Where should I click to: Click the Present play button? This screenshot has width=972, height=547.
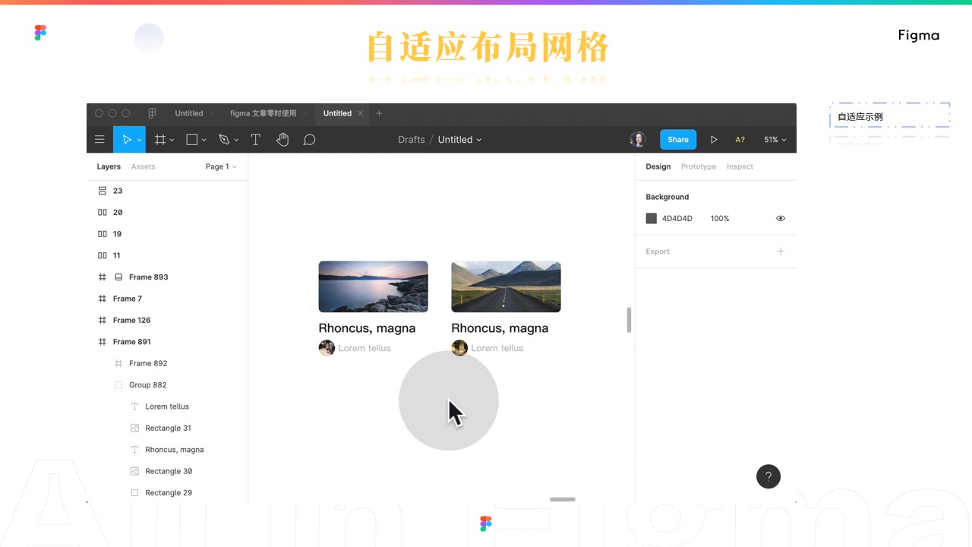pyautogui.click(x=714, y=140)
